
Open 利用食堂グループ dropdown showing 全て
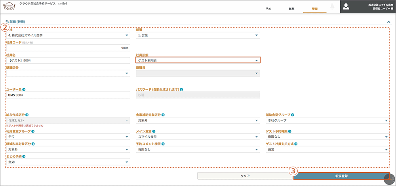point(68,137)
